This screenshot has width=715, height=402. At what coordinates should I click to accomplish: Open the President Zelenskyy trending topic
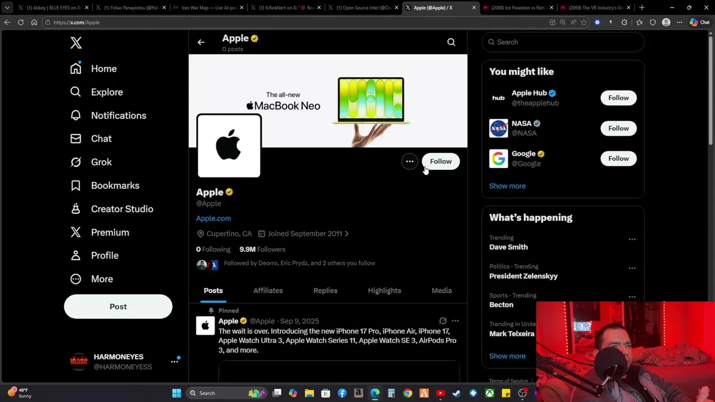click(x=523, y=276)
